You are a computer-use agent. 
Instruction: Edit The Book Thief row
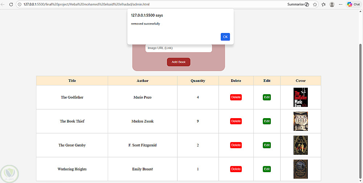[x=267, y=121]
